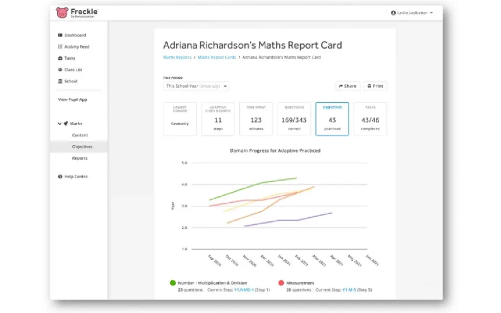Open Reports under Maths
501x313 pixels.
[x=80, y=158]
